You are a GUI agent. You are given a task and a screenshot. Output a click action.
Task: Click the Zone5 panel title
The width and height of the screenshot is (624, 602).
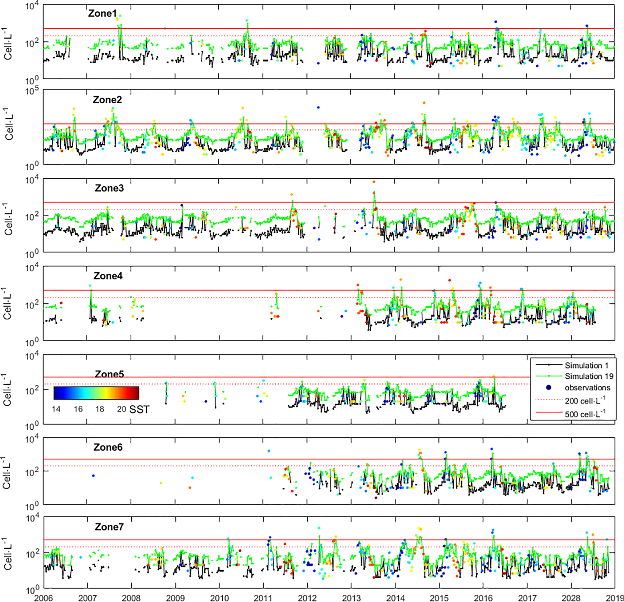[x=109, y=374]
